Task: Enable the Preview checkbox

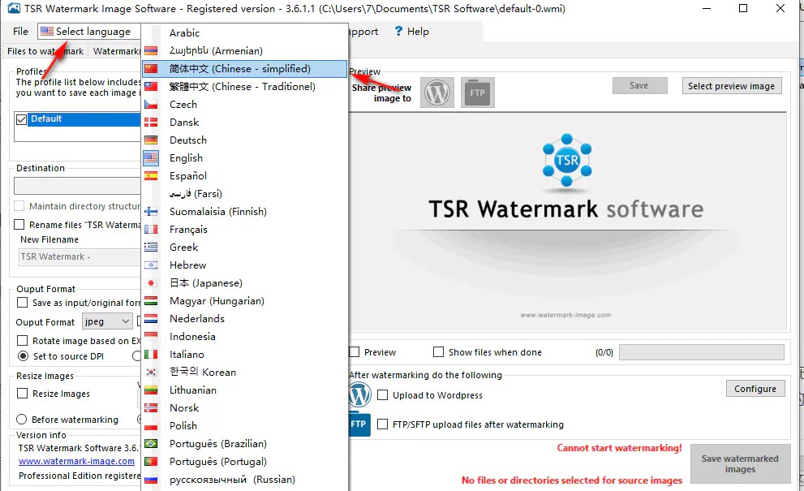Action: tap(355, 352)
